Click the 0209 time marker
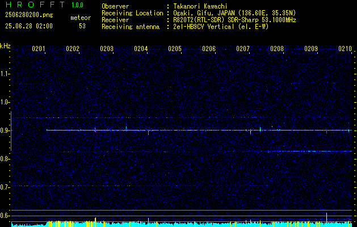 (x=311, y=49)
